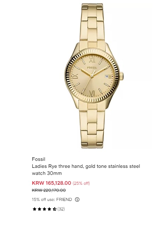
Task: Click the first filled rating star
Action: (x=35, y=209)
